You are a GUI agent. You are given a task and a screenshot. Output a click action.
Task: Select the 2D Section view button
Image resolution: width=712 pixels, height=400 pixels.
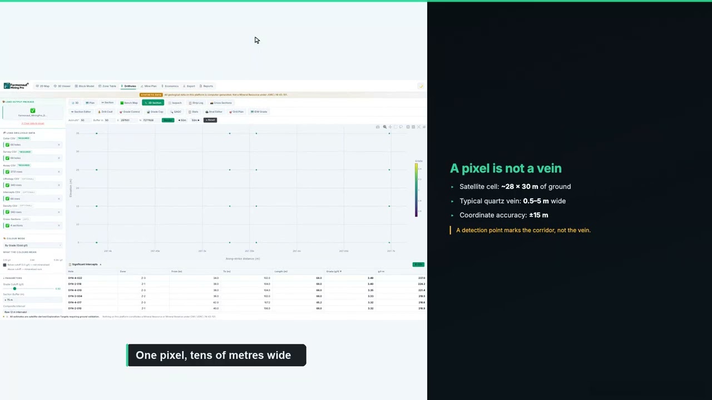pyautogui.click(x=152, y=103)
